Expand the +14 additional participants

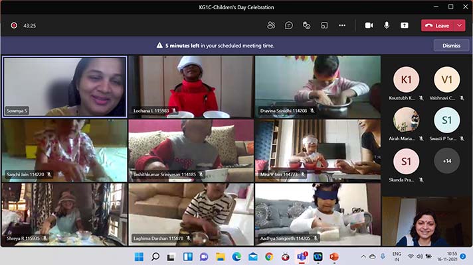[446, 161]
